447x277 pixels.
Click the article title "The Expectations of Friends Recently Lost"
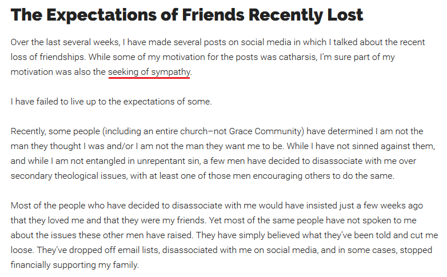[x=187, y=14]
